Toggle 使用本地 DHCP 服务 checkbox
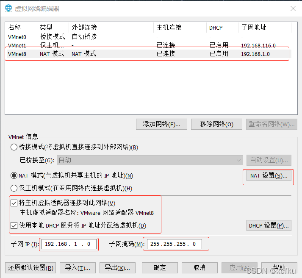302x278 pixels. click(x=14, y=225)
